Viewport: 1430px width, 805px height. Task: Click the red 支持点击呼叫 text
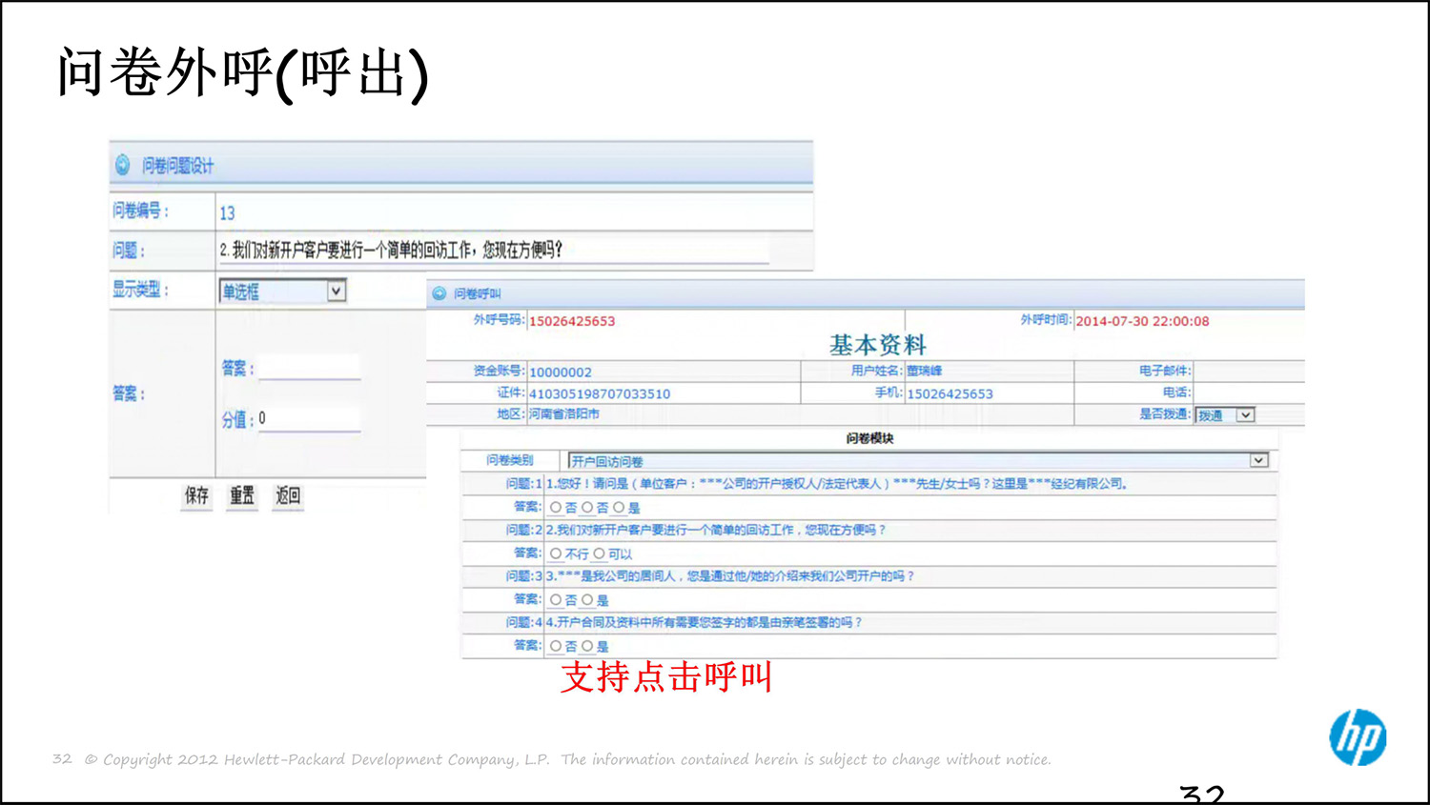pyautogui.click(x=664, y=677)
